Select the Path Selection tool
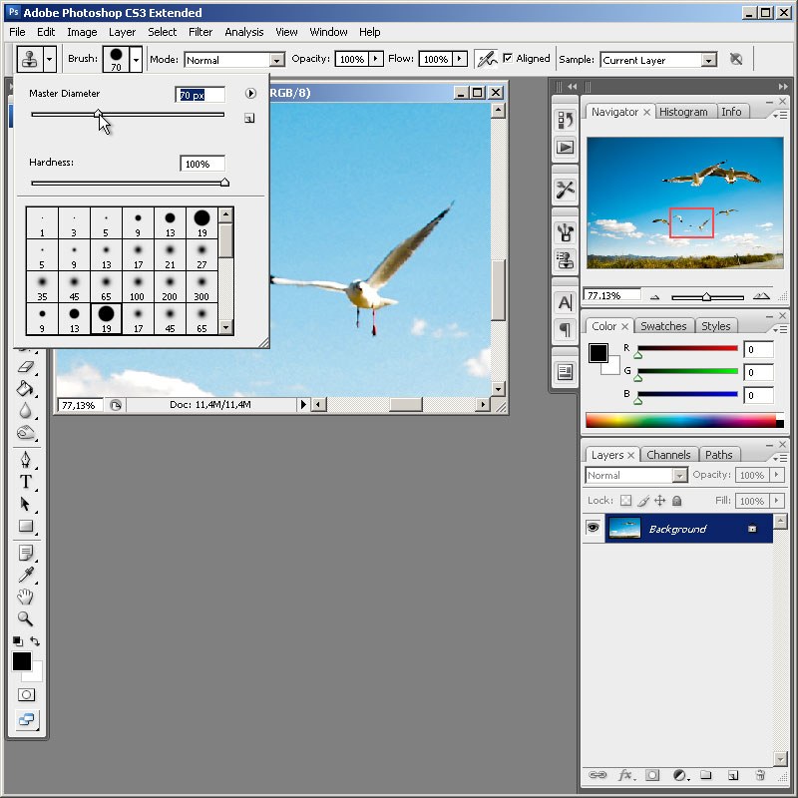798x798 pixels. 26,504
